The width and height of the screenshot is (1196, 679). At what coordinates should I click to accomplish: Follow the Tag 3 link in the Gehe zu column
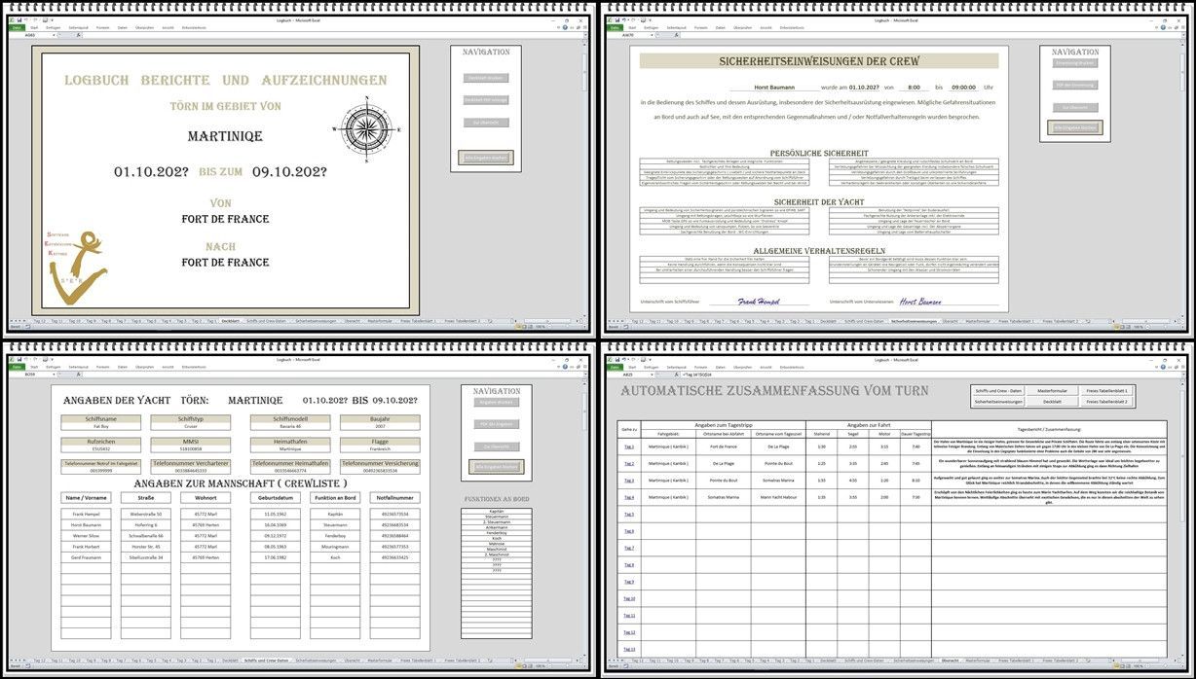(628, 481)
